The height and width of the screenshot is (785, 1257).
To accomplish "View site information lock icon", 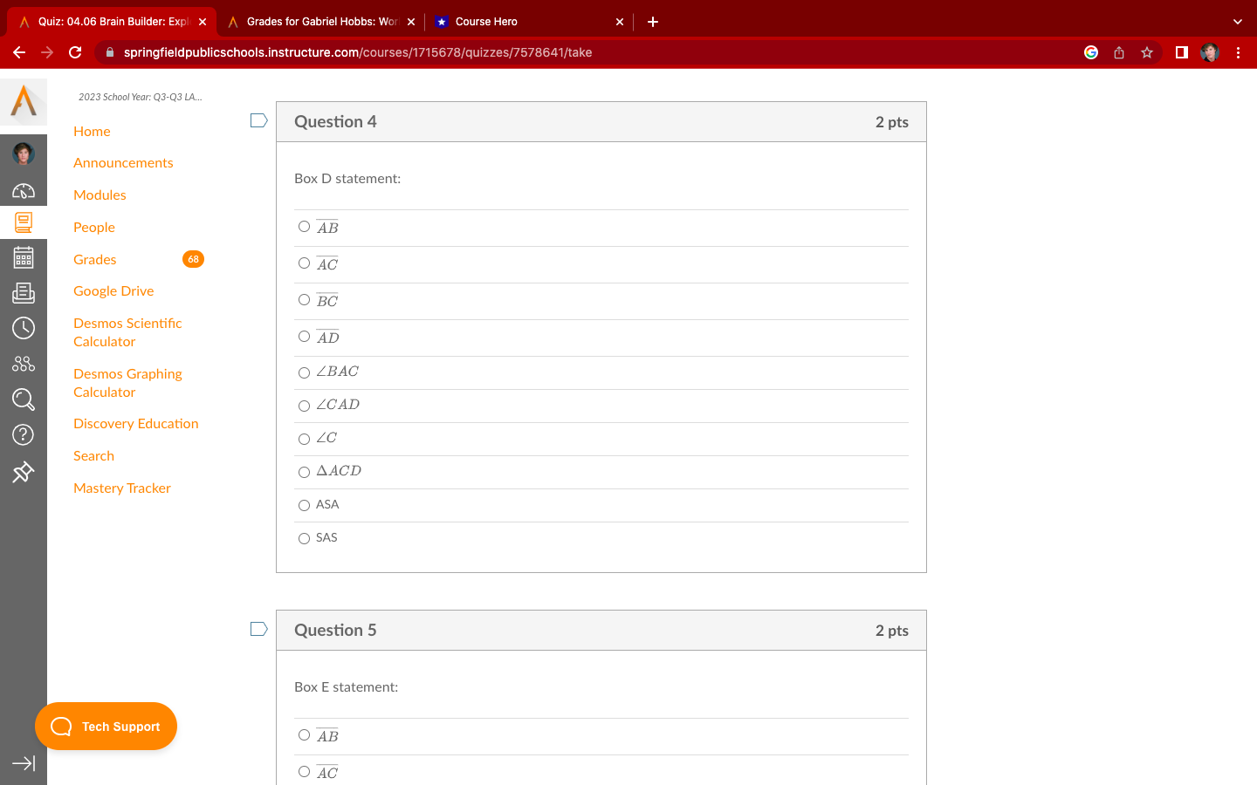I will click(109, 52).
